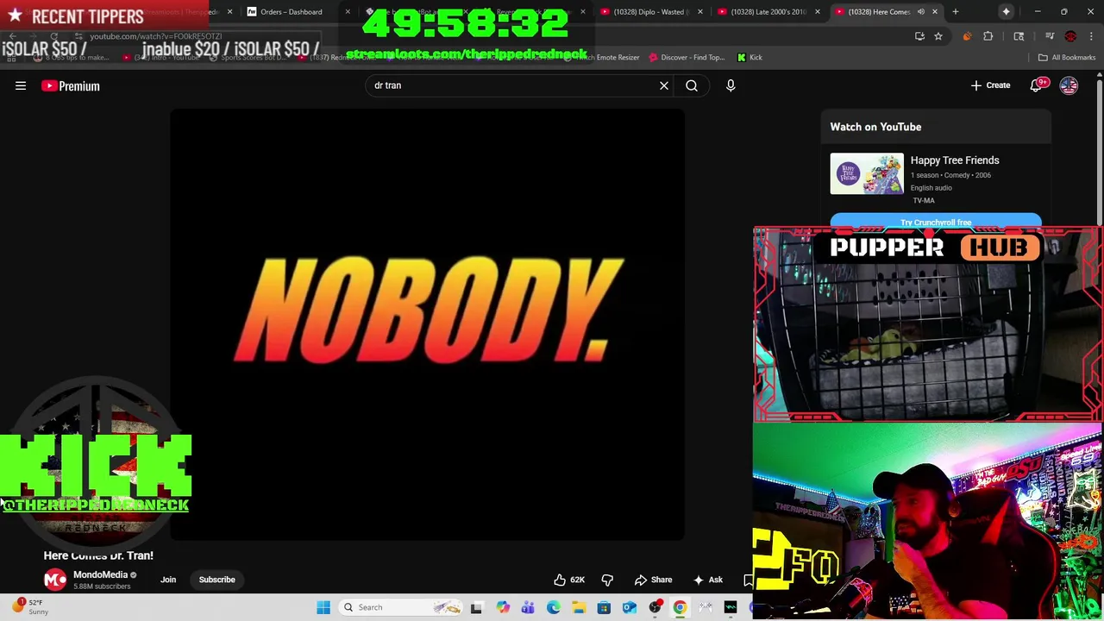Click the video title 'Here Comes Dr. Tran!'

tap(98, 555)
